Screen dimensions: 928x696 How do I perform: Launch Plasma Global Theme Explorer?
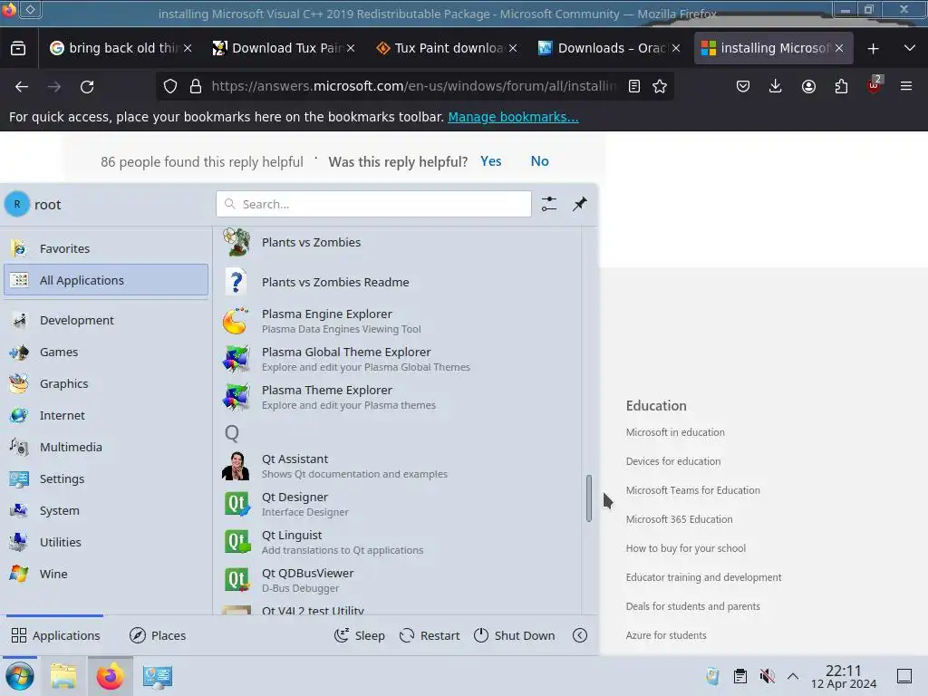pos(397,359)
